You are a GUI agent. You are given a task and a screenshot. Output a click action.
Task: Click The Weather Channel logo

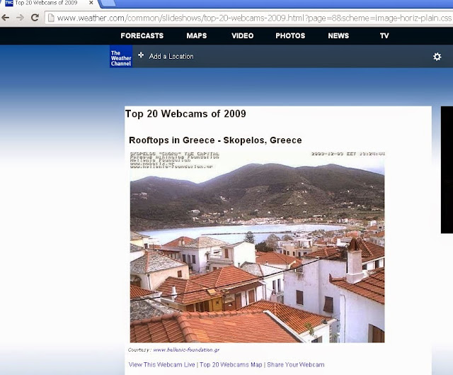121,57
